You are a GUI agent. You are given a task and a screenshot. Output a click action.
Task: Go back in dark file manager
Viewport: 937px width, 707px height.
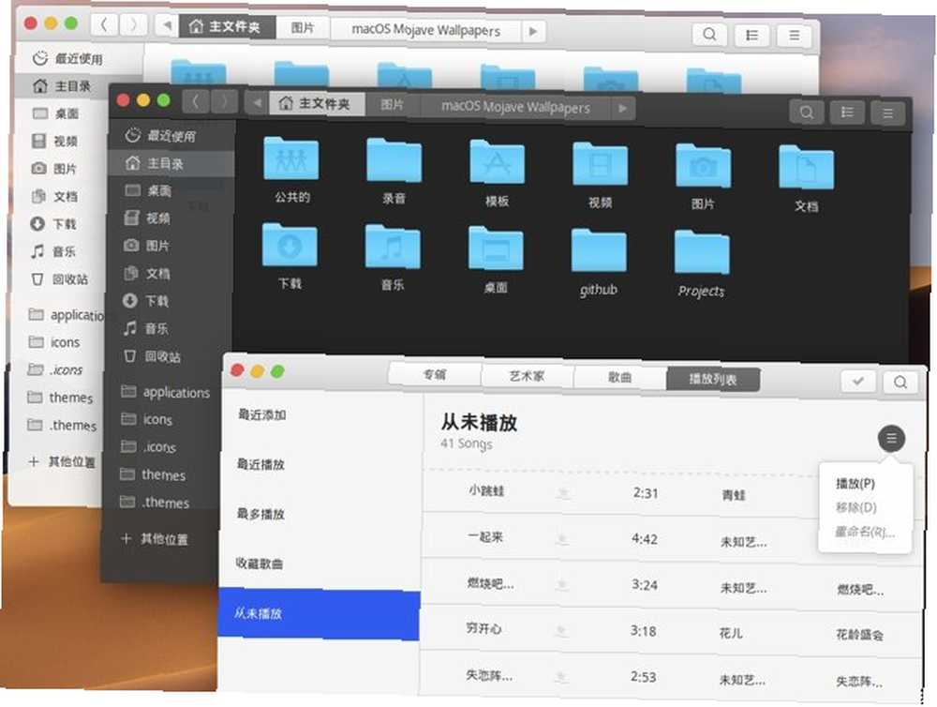pos(196,101)
